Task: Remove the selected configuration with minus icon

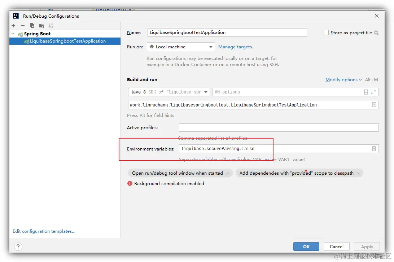Action: pos(23,26)
